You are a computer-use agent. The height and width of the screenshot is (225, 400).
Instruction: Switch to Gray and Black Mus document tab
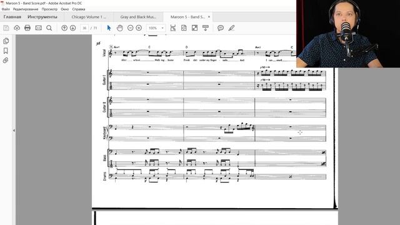[138, 17]
